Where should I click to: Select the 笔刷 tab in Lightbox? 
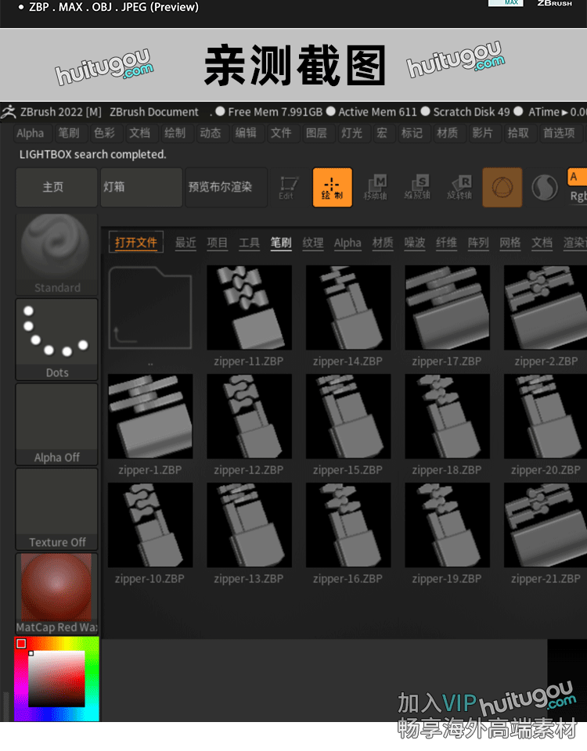[x=281, y=243]
